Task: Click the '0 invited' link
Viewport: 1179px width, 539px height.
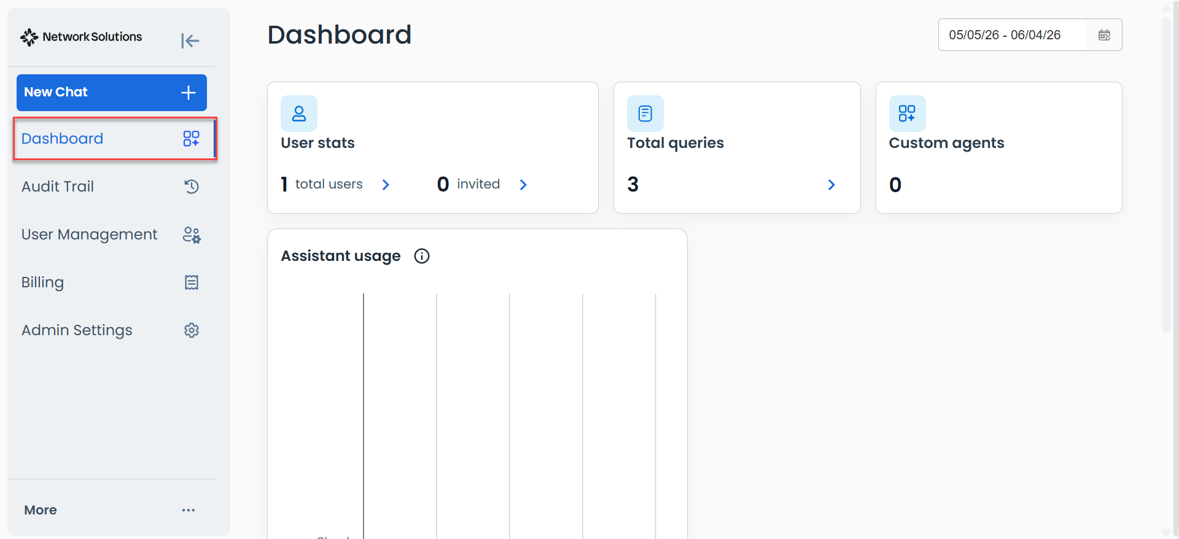Action: 469,184
